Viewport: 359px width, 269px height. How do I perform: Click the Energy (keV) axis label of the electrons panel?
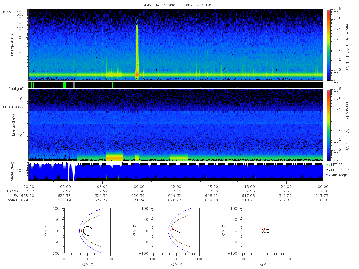13,125
